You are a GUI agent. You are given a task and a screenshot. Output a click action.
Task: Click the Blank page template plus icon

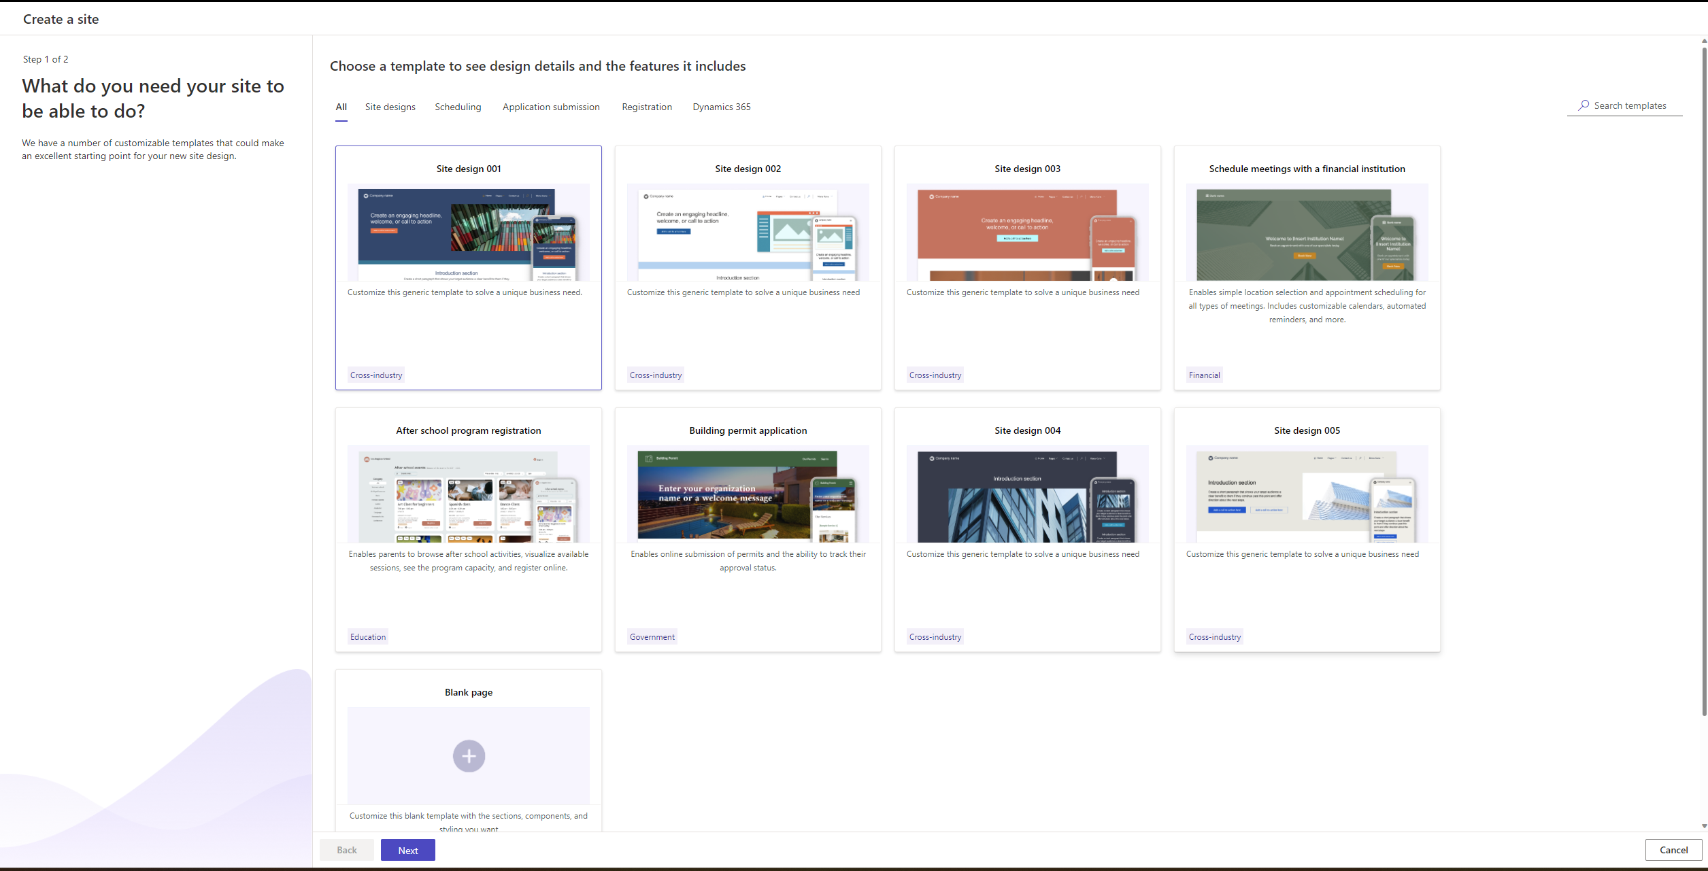[x=468, y=755]
